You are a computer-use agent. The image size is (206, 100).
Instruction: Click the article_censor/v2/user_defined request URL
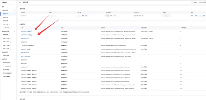click(118, 49)
